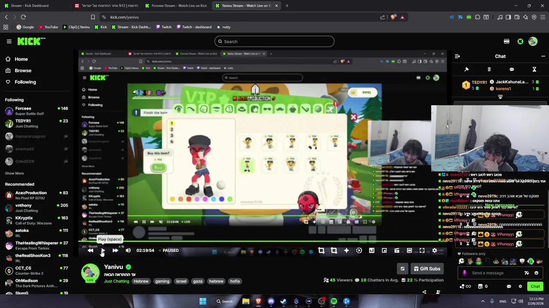This screenshot has height=308, width=549.
Task: Open the Yanivu channel avatar
Action: pos(90,273)
